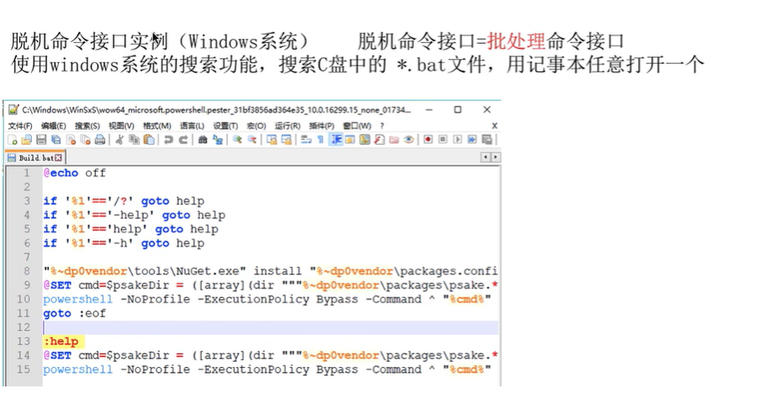Click the tab bar scroll left arrow
Image resolution: width=772 pixels, height=393 pixels.
point(485,157)
